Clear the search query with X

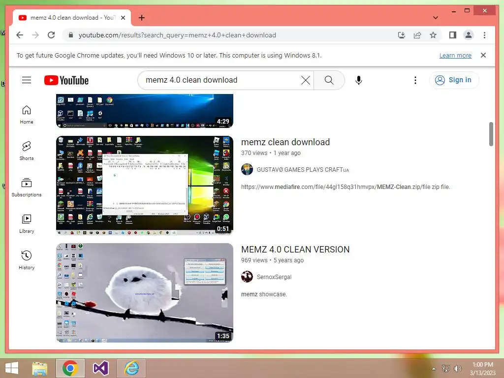coord(305,80)
